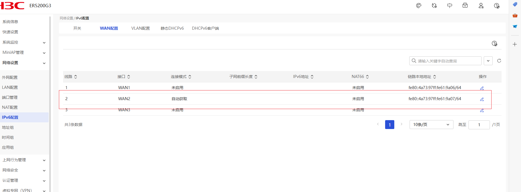Click the orange toolbox icon in browser sidebar

click(x=515, y=16)
